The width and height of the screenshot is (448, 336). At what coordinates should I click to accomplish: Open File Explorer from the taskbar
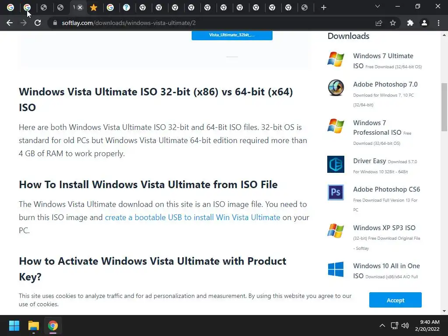[33, 325]
